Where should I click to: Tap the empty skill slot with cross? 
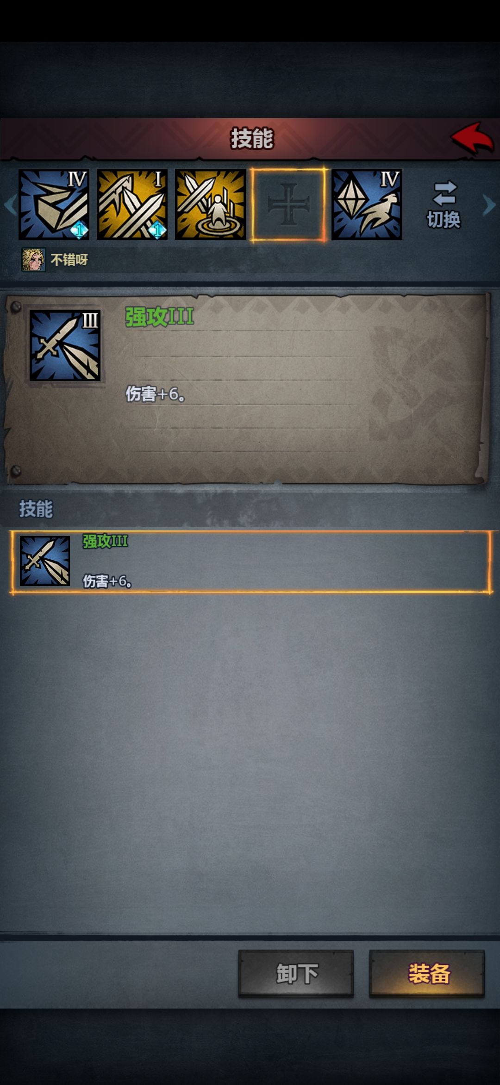(288, 204)
